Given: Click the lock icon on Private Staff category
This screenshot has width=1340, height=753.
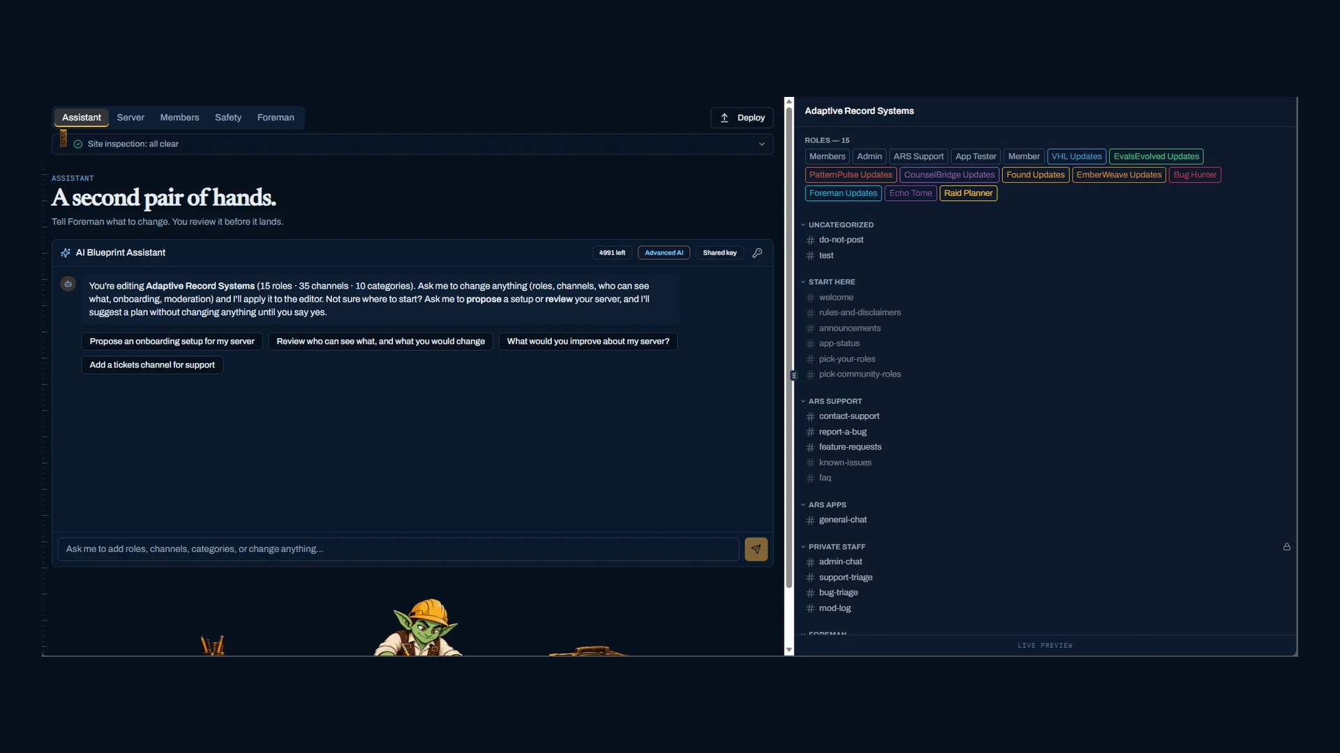Looking at the screenshot, I should pyautogui.click(x=1287, y=547).
